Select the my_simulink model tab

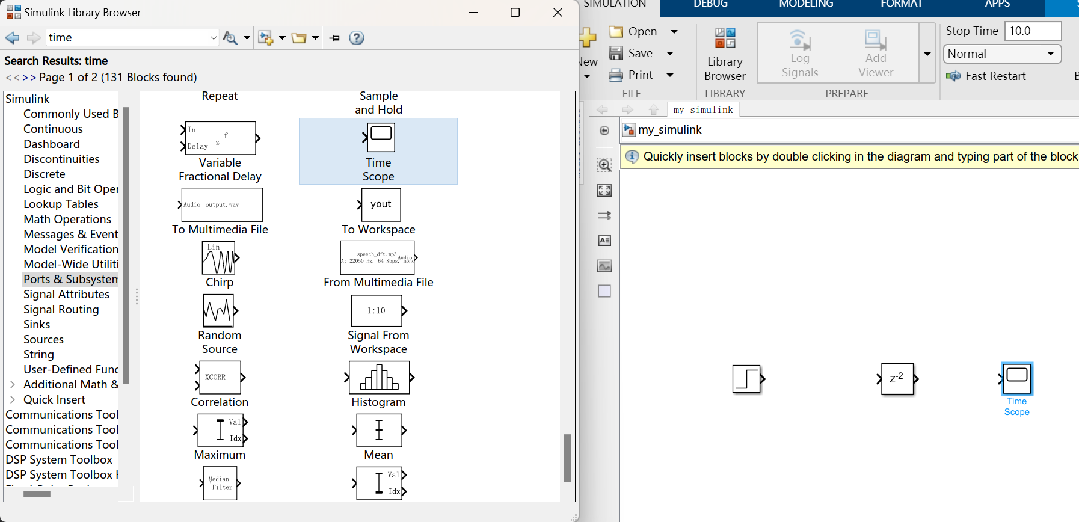[703, 109]
